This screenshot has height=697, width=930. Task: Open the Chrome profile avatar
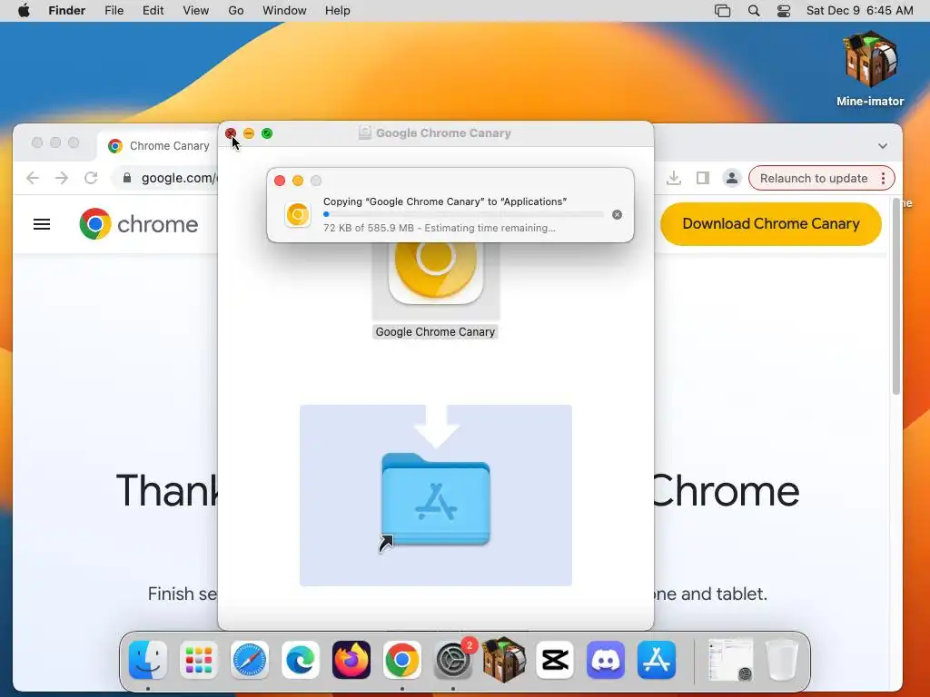pyautogui.click(x=732, y=178)
